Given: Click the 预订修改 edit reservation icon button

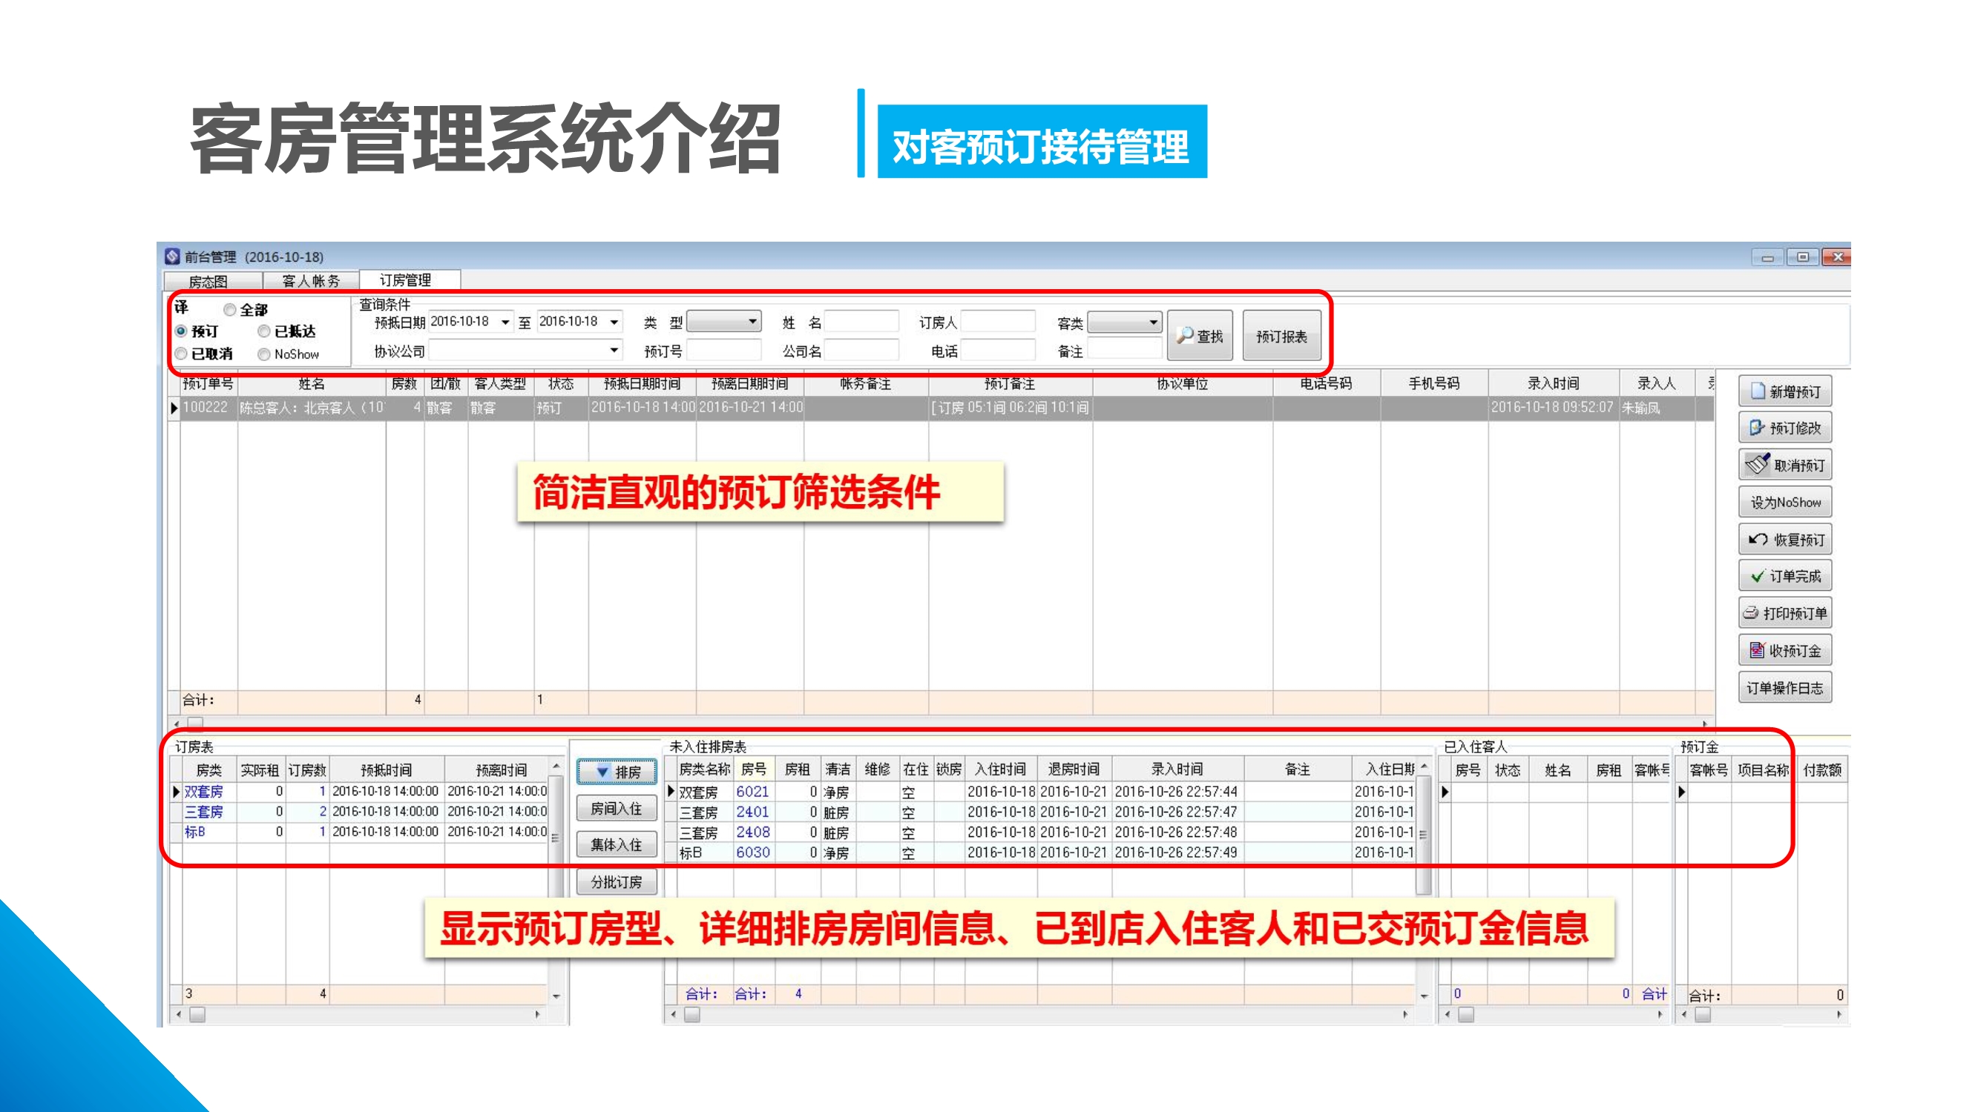Looking at the screenshot, I should click(x=1784, y=428).
